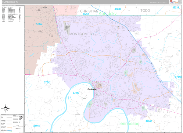Click the pink US Highways legend line
This screenshot has width=183, height=133.
tap(9, 129)
